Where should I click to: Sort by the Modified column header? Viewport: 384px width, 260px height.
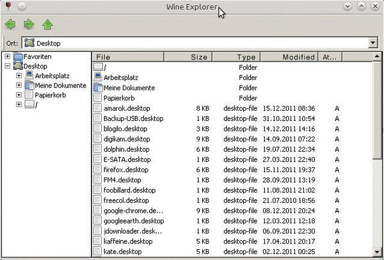[x=289, y=57]
